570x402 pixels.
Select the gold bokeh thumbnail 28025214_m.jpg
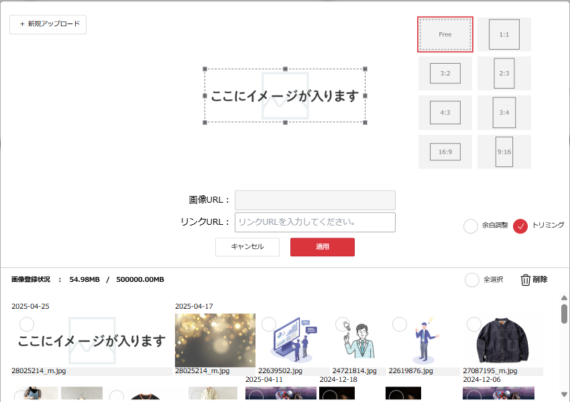click(215, 340)
